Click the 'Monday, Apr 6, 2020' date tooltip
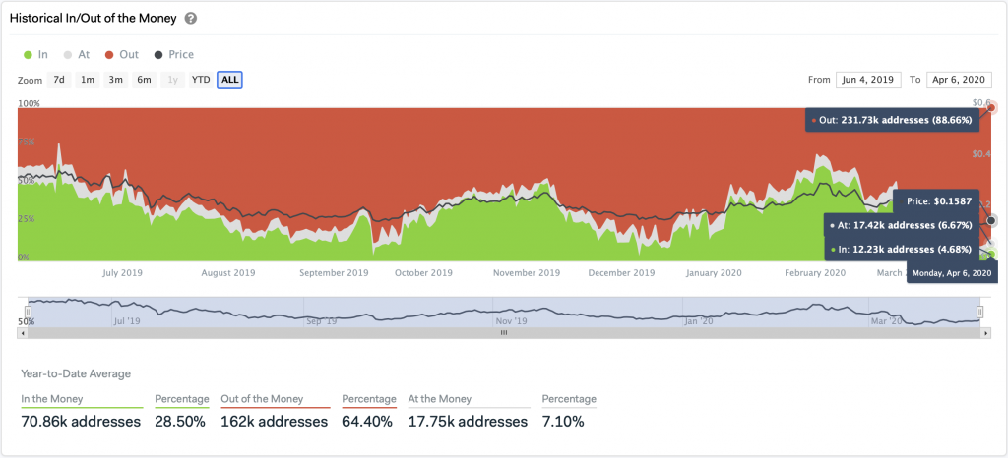The height and width of the screenshot is (458, 1008). 952,272
